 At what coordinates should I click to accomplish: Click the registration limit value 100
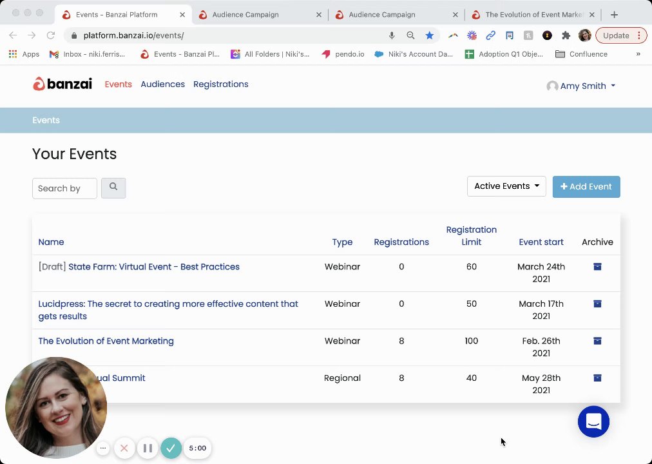tap(471, 341)
